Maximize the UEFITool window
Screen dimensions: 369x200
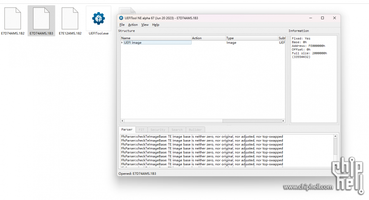(x=322, y=18)
